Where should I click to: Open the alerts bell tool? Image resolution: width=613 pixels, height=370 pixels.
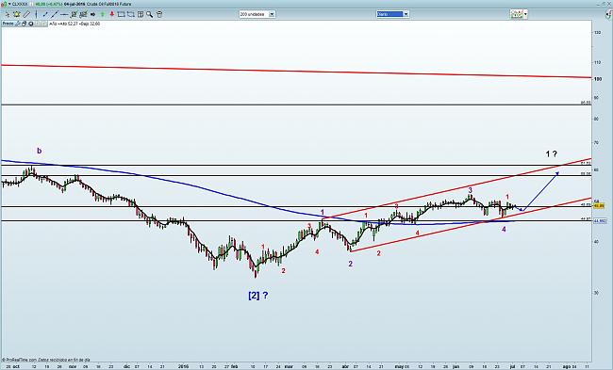17,14
